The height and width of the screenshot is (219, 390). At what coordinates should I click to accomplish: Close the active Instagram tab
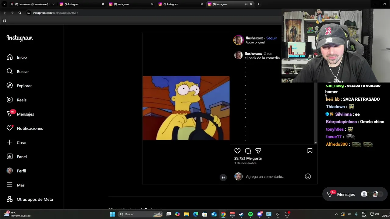[x=251, y=4]
